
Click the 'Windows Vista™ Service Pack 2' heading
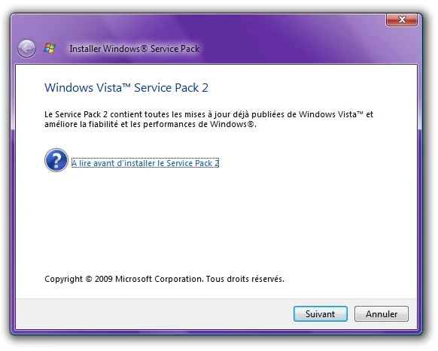pyautogui.click(x=126, y=88)
